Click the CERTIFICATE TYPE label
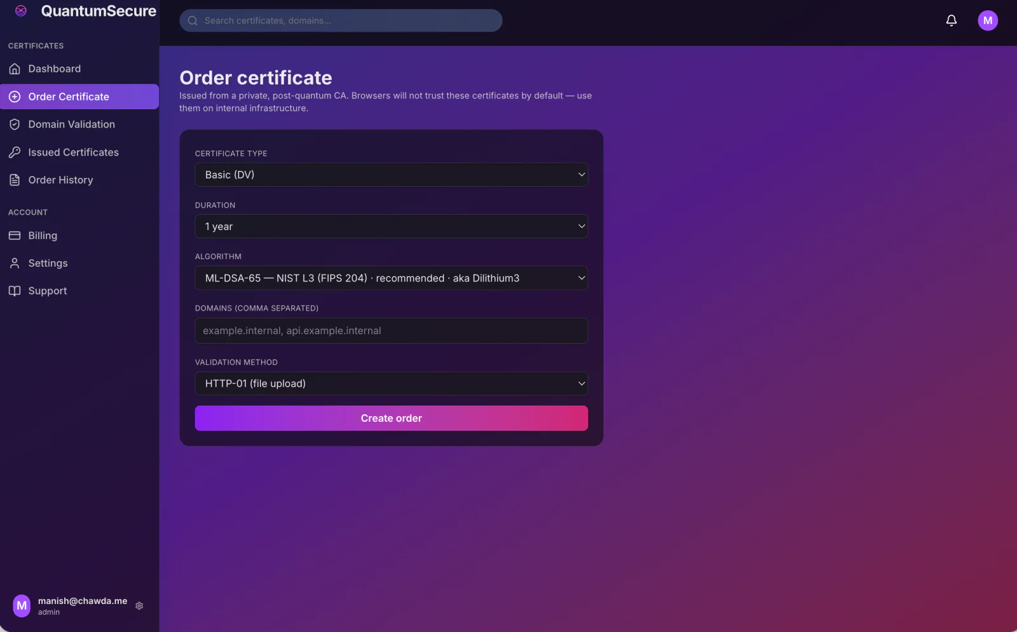The width and height of the screenshot is (1017, 632). coord(231,154)
